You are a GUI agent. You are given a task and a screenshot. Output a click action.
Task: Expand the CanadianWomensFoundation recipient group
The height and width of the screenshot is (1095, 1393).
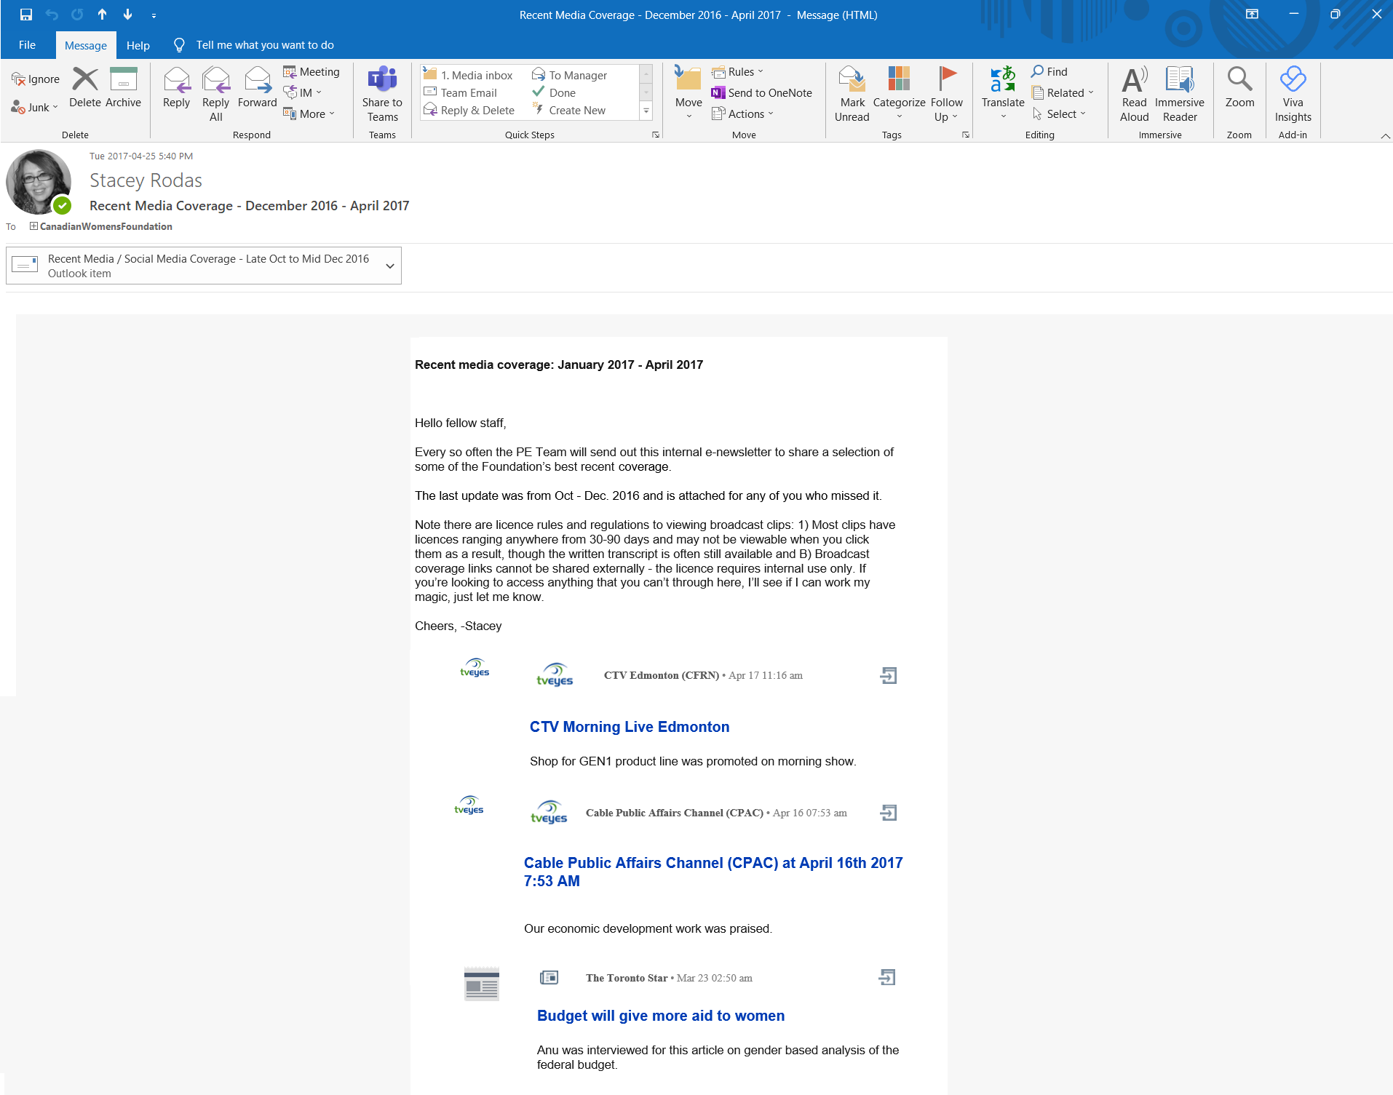coord(33,226)
